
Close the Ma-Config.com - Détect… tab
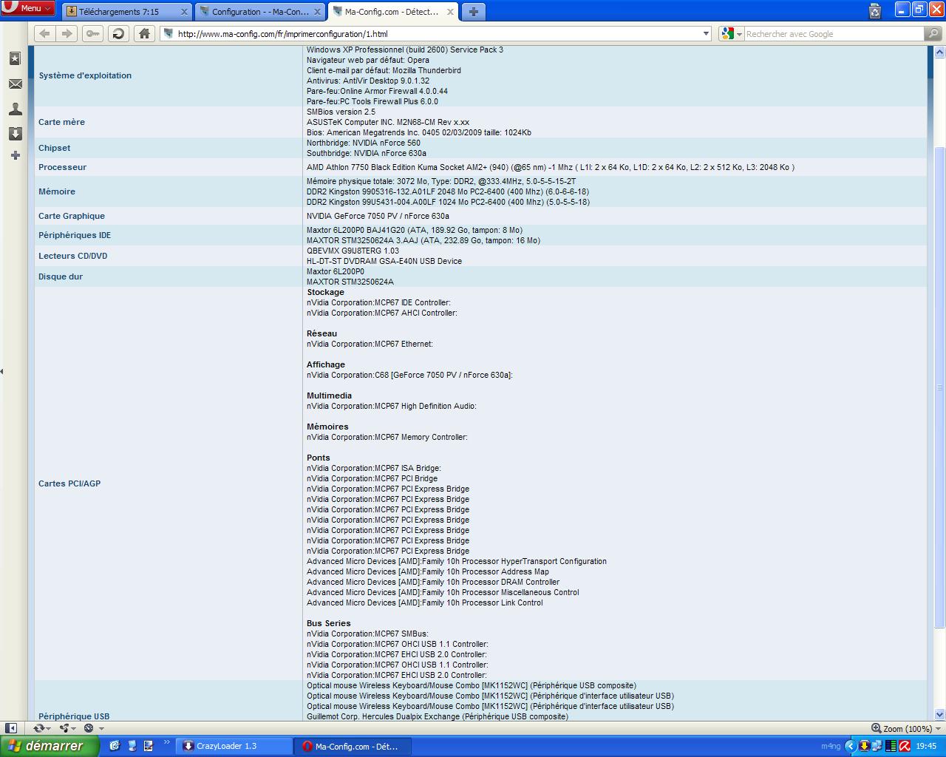coord(450,12)
